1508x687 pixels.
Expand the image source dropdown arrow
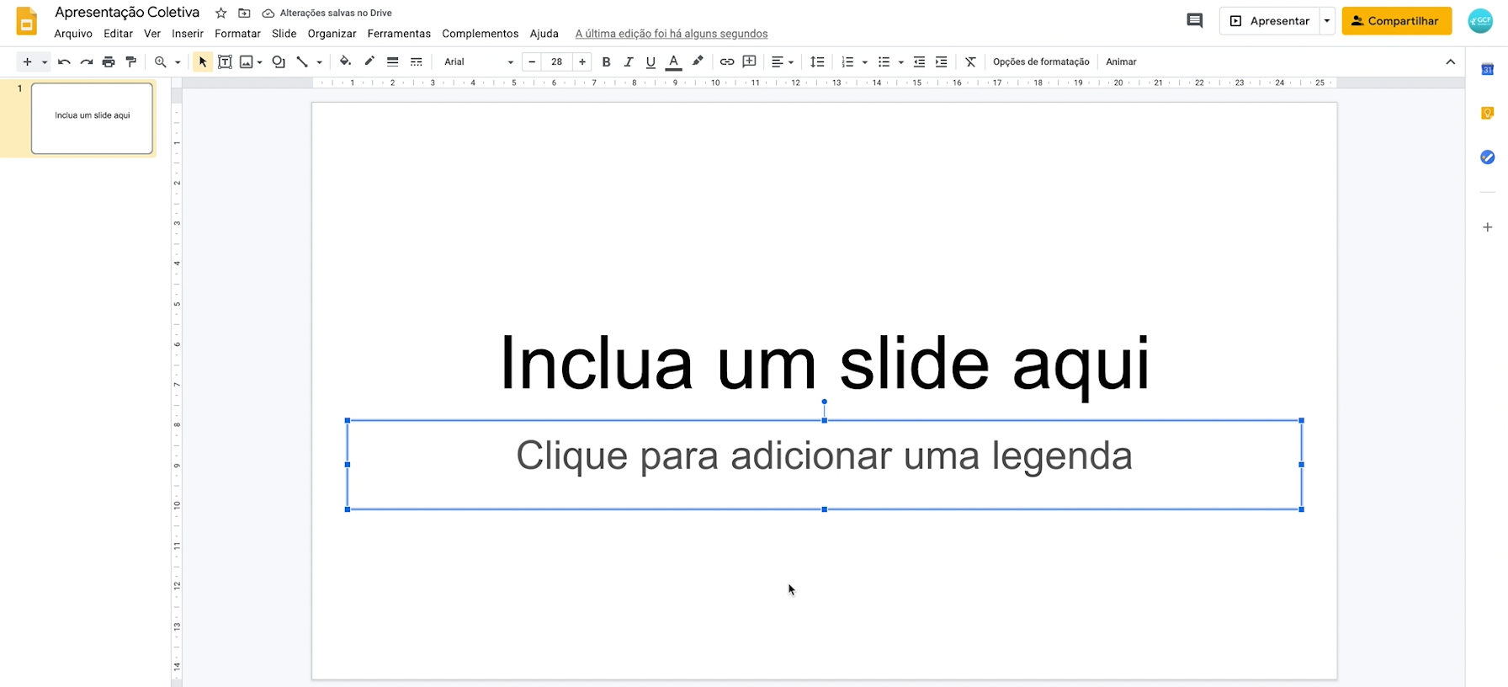click(259, 61)
